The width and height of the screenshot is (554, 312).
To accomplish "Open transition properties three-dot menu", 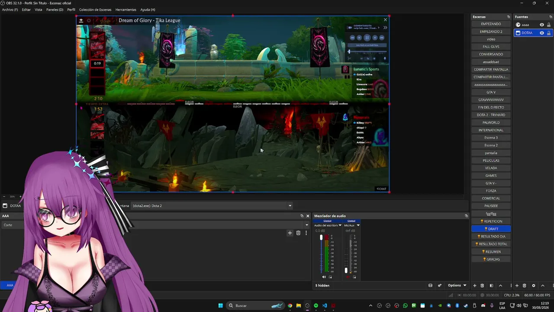I will pos(306,233).
